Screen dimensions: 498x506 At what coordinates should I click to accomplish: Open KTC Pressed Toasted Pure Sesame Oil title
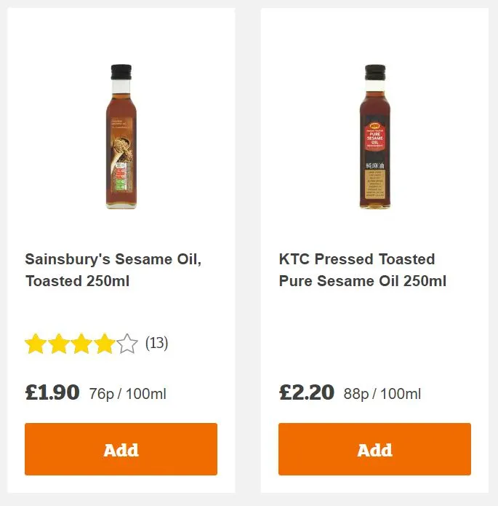362,269
